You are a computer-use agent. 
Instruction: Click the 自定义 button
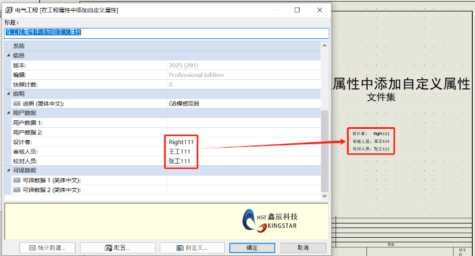191,248
